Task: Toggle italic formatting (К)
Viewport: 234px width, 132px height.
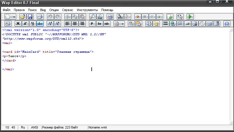Action: (x=25, y=24)
